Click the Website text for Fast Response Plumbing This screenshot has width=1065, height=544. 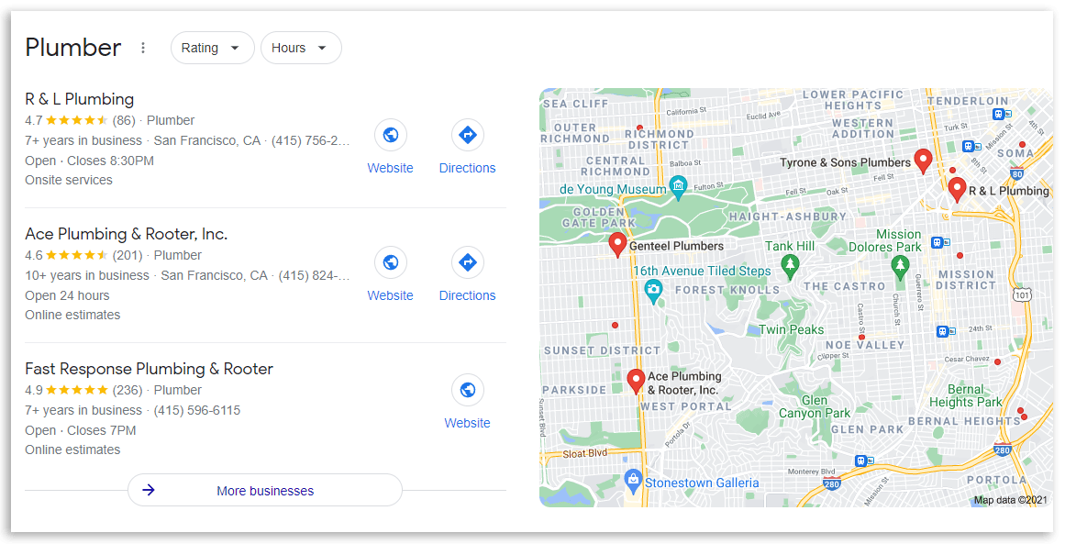[467, 423]
